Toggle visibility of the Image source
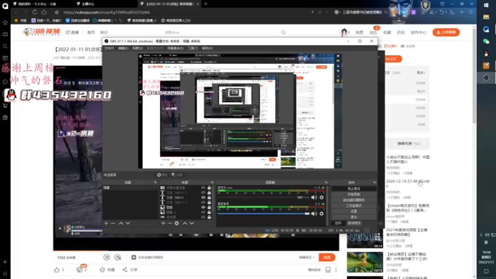 203,207
